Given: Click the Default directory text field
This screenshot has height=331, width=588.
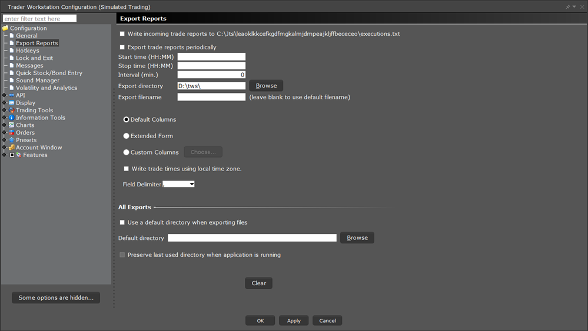Looking at the screenshot, I should pyautogui.click(x=252, y=238).
